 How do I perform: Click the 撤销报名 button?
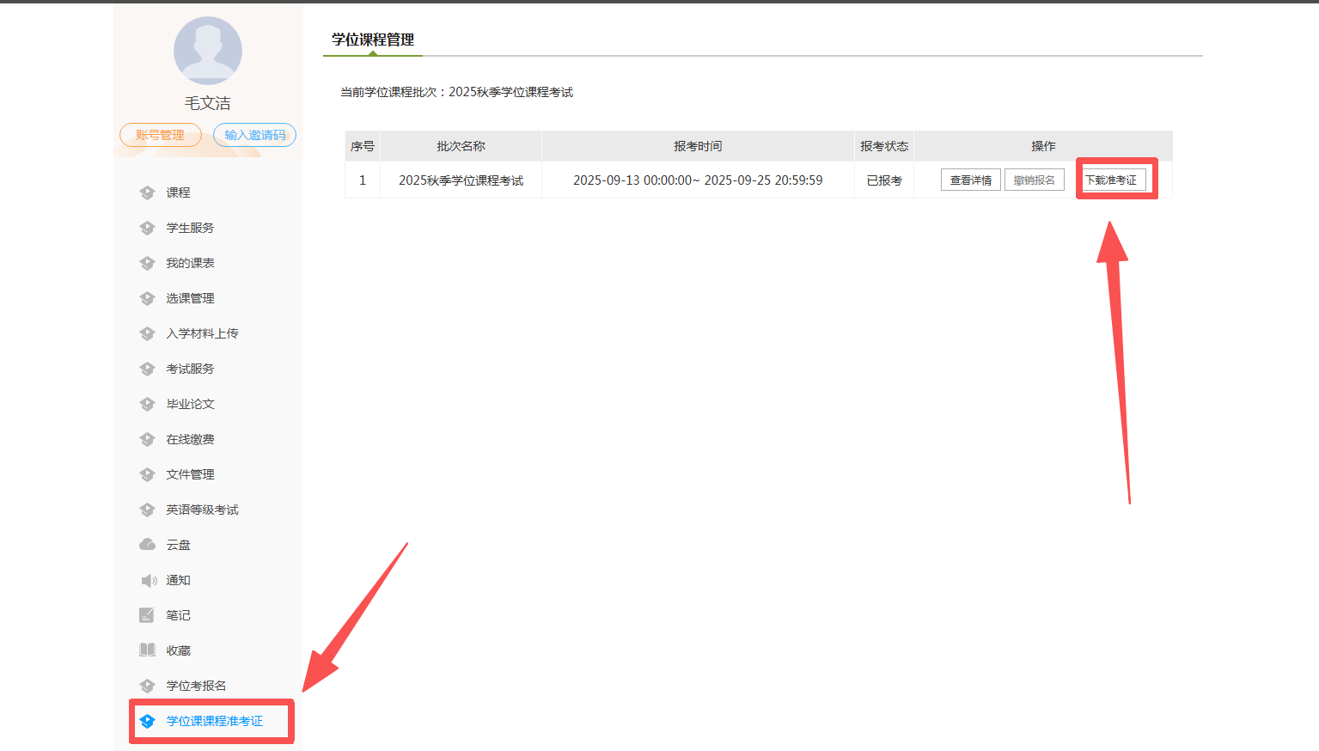click(1034, 180)
